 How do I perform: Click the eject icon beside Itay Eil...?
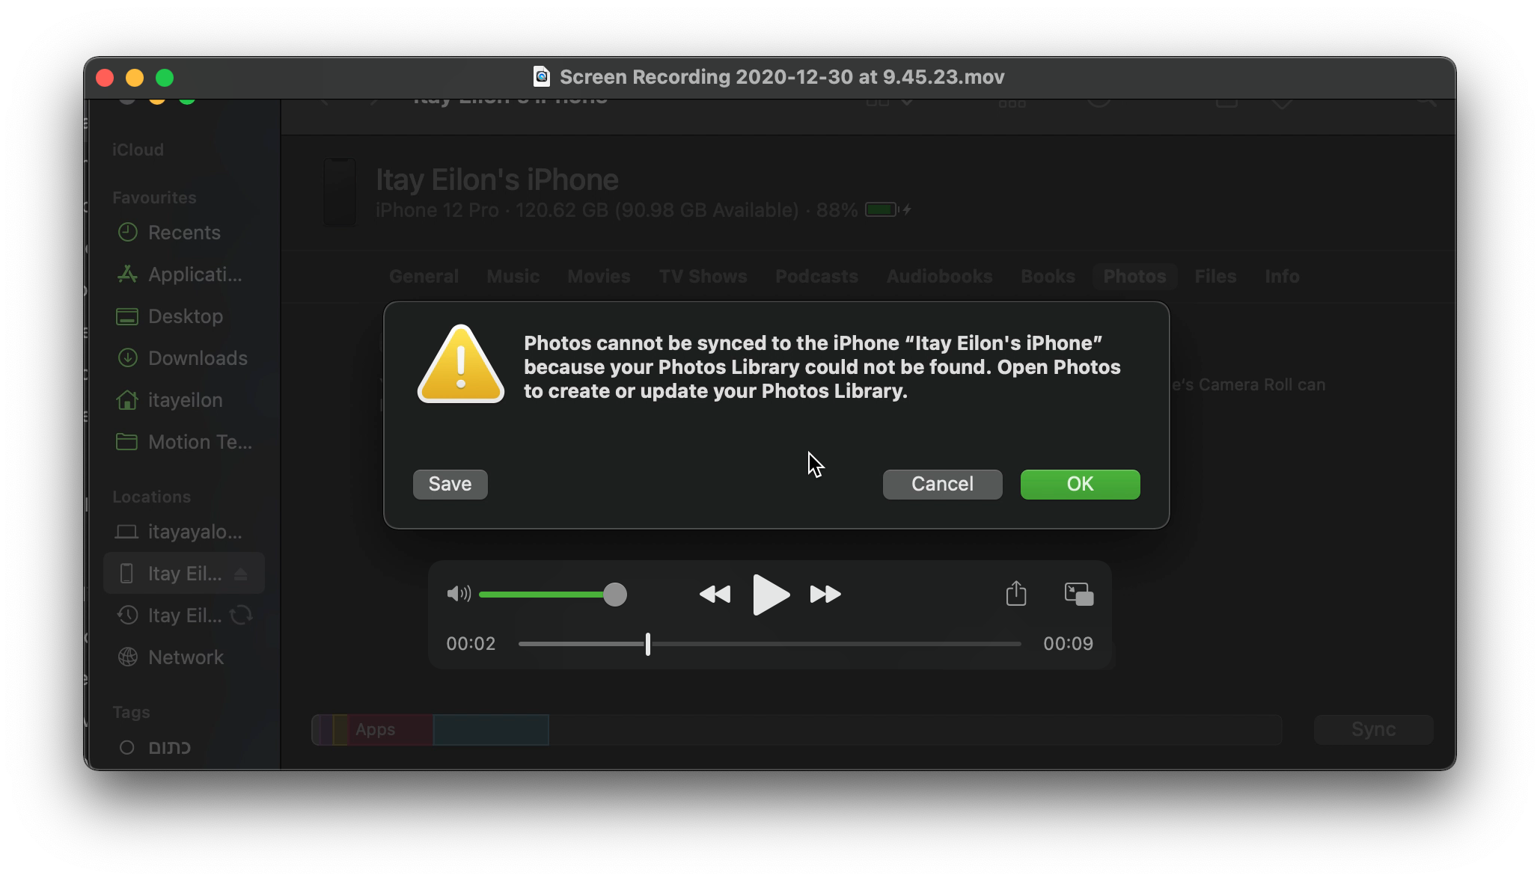pyautogui.click(x=241, y=574)
